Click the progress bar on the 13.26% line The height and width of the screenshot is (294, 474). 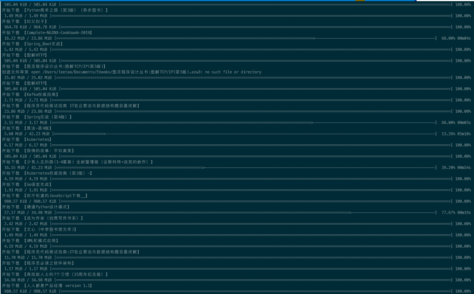(x=245, y=134)
